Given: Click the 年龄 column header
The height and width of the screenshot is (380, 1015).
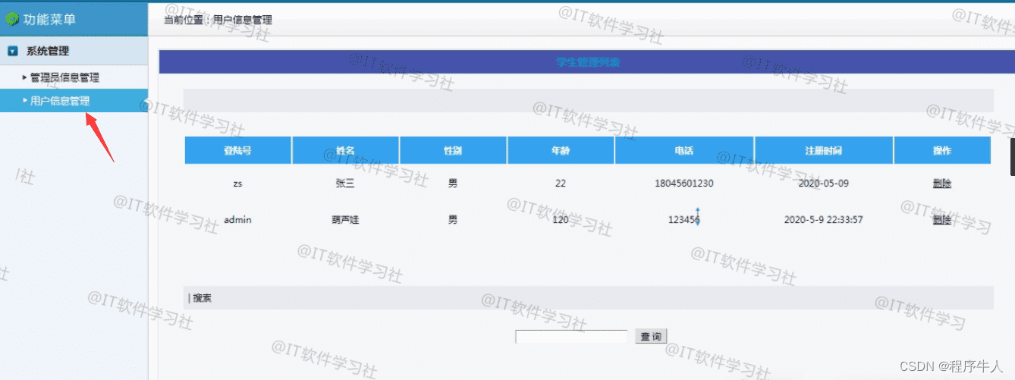Looking at the screenshot, I should point(561,151).
